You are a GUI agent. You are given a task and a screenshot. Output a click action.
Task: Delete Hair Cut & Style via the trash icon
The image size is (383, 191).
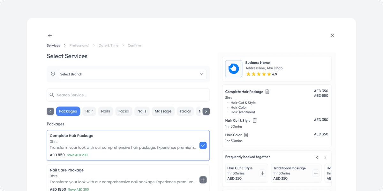tap(254, 120)
